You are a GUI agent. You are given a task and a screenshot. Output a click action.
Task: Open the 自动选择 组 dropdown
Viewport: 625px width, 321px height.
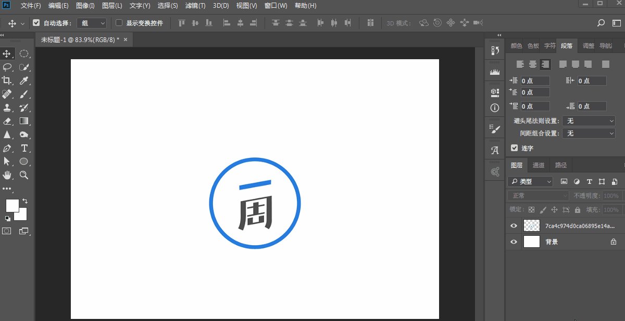point(92,23)
